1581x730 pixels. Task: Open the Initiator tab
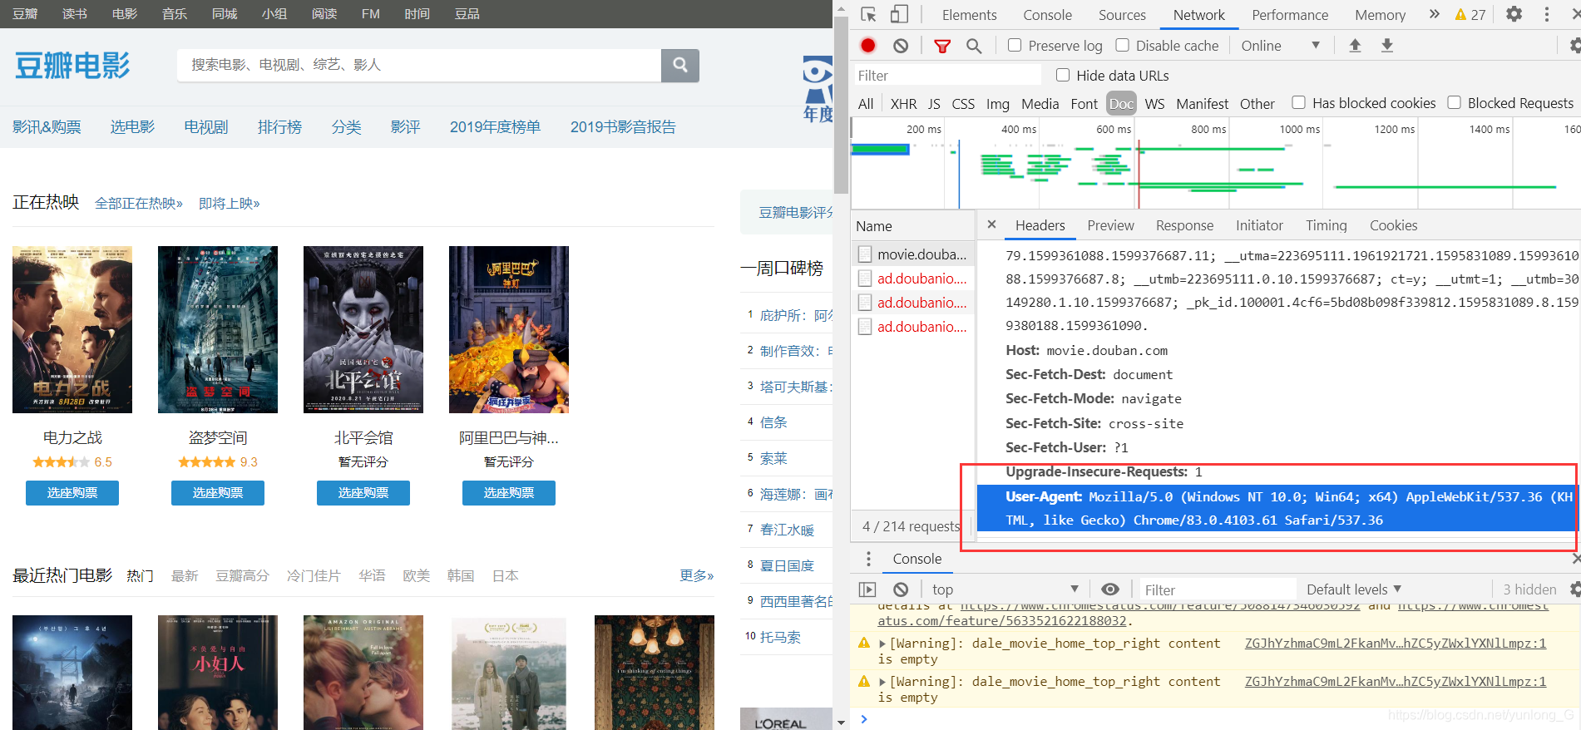pos(1259,225)
